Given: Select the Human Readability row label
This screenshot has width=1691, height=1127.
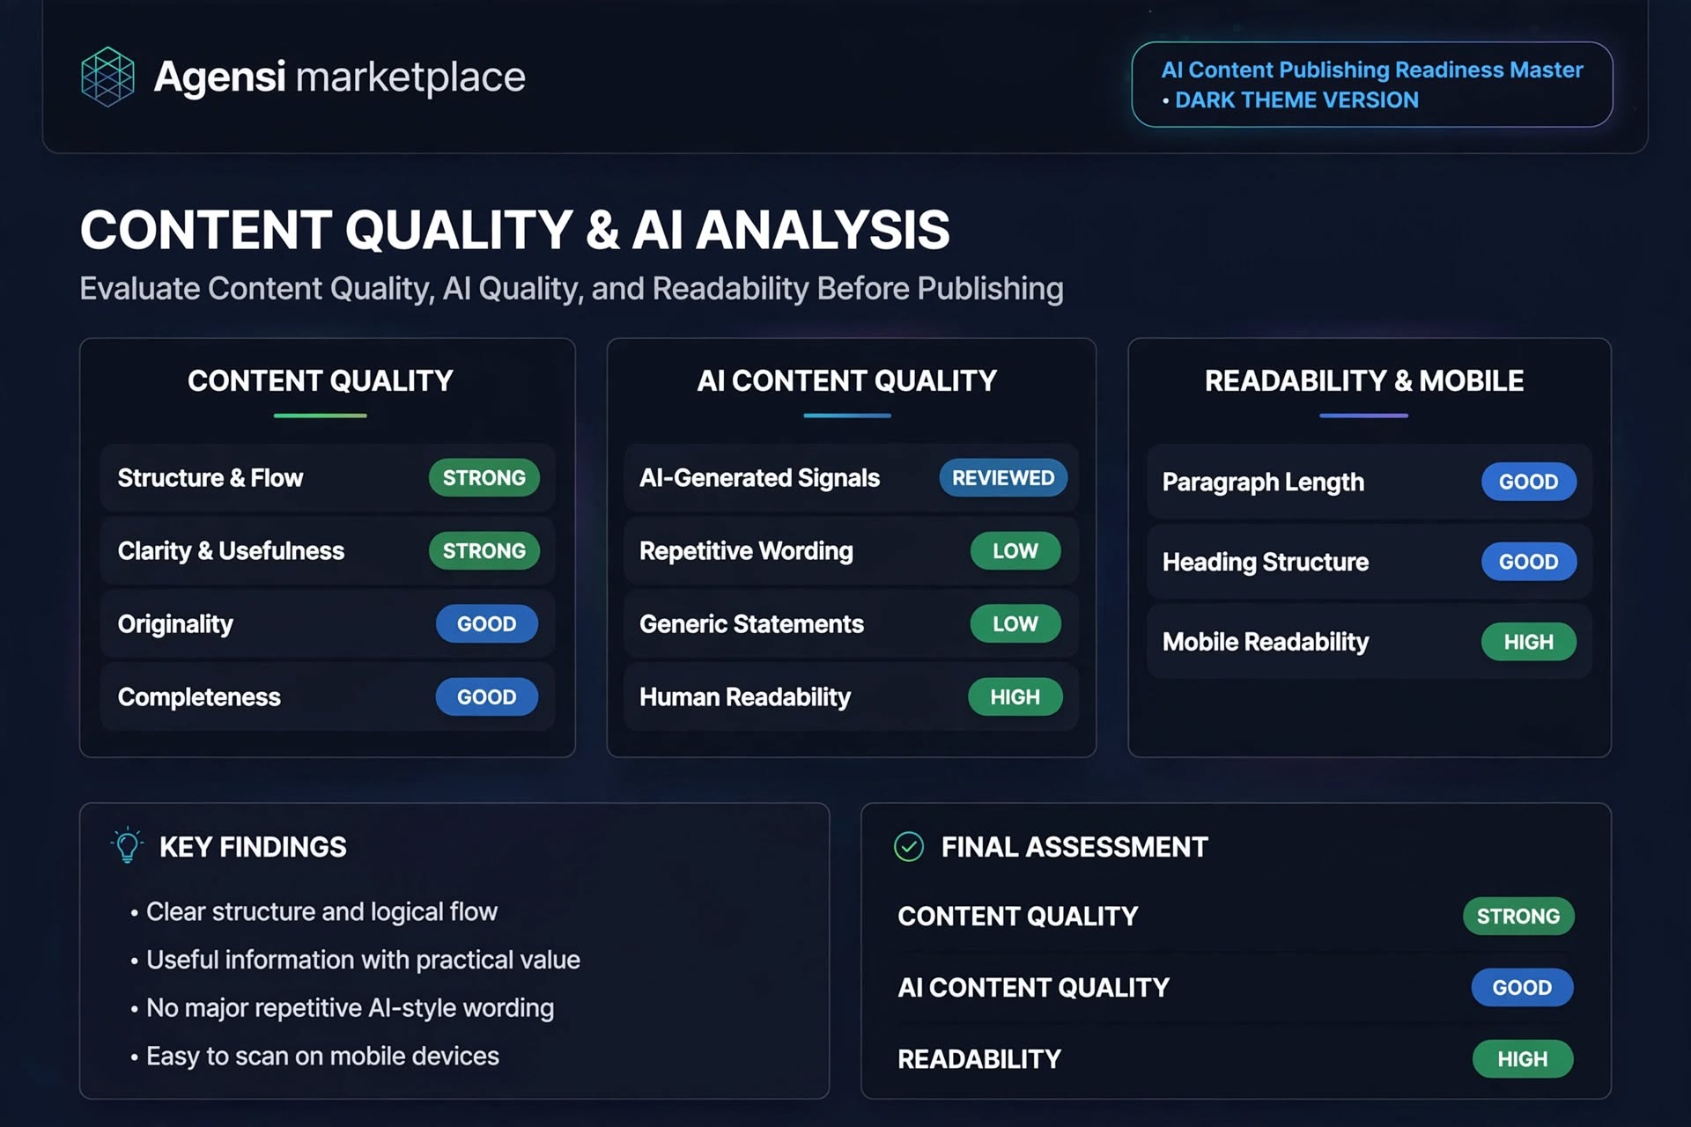Looking at the screenshot, I should (x=745, y=697).
